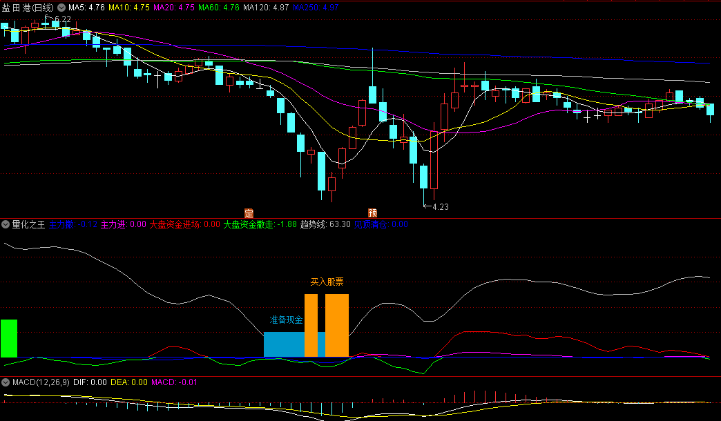This screenshot has width=721, height=421.
Task: Click the 大盘资金进场: 0.00 value
Action: point(185,224)
